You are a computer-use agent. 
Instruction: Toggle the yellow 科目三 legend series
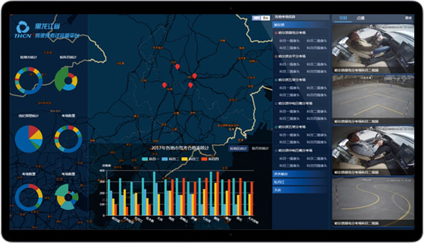click(190, 159)
